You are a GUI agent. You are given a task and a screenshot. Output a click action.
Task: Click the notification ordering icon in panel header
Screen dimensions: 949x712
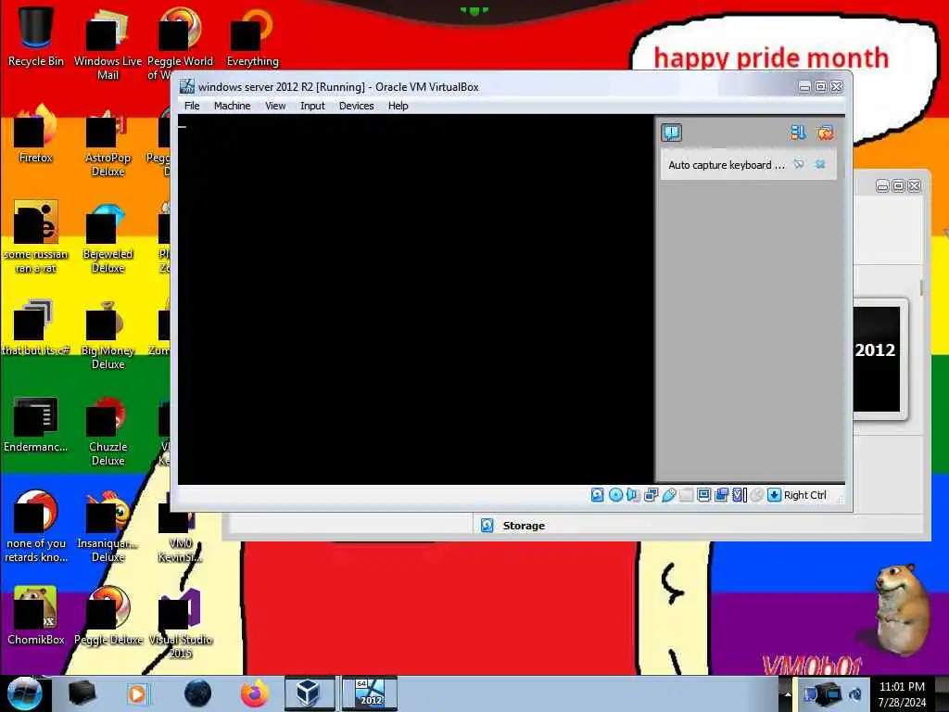click(798, 133)
